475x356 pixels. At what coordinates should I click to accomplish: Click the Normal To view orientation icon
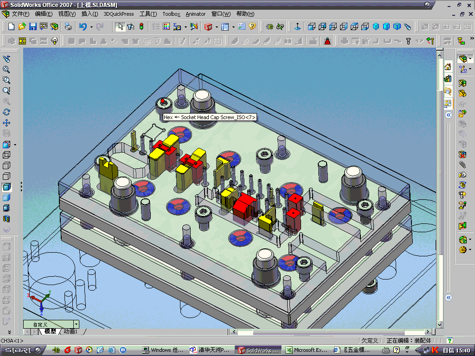point(297,26)
